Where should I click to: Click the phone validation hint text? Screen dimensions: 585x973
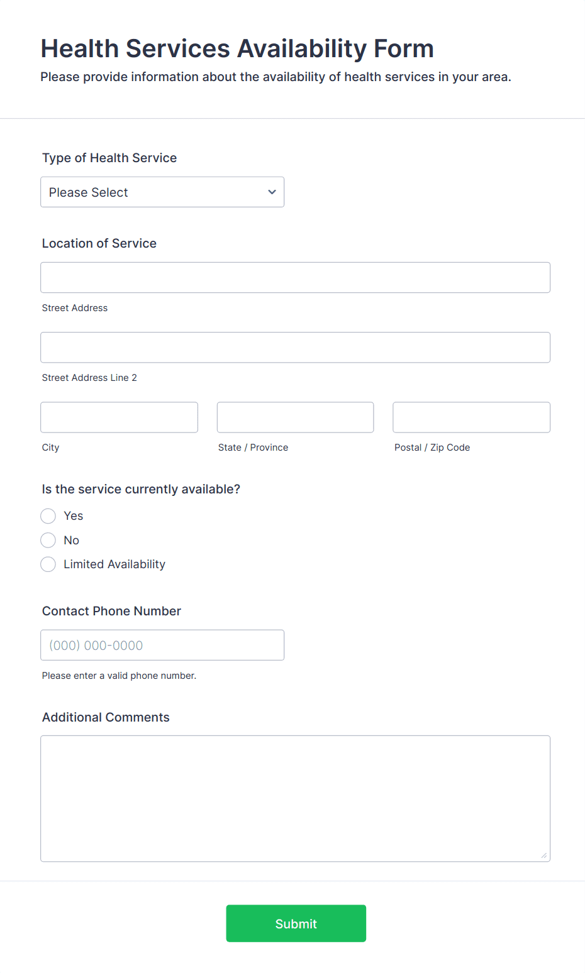click(118, 675)
